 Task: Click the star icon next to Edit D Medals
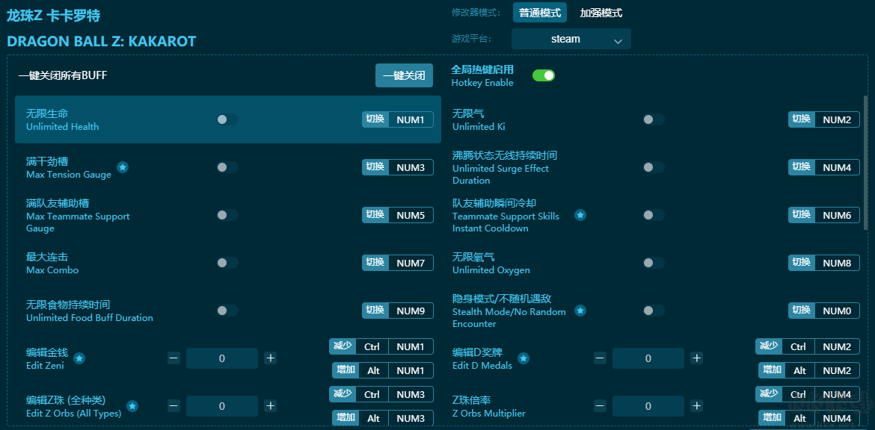tap(524, 359)
